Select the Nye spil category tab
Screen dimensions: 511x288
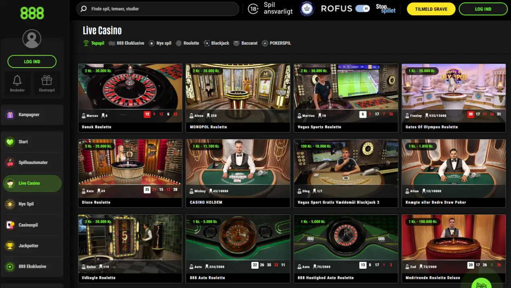pos(160,43)
